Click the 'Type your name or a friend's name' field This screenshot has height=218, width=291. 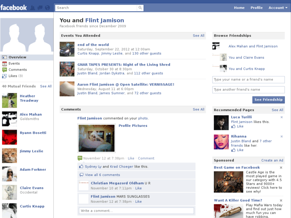click(248, 80)
